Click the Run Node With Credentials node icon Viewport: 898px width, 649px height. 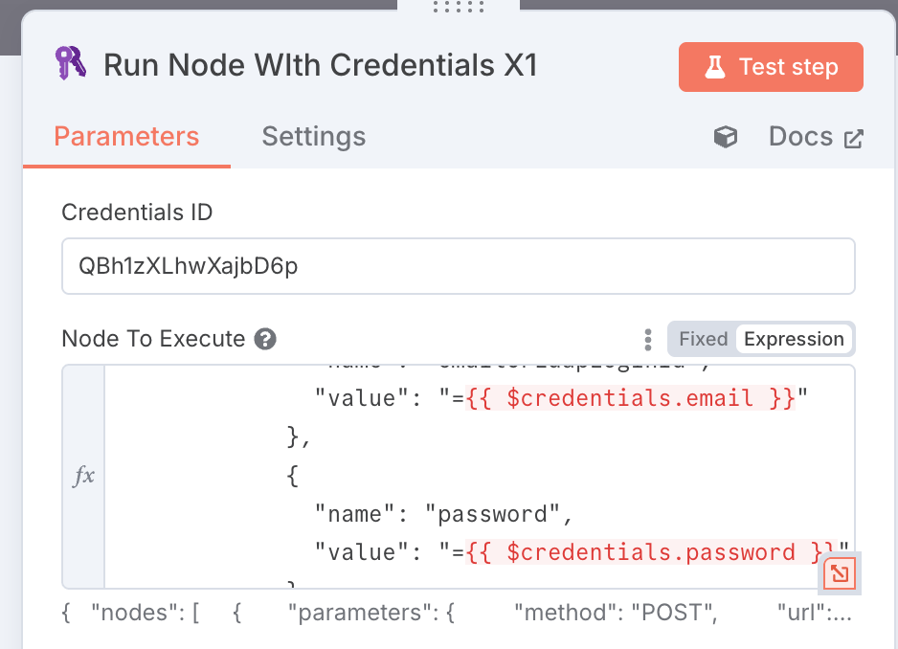click(70, 64)
